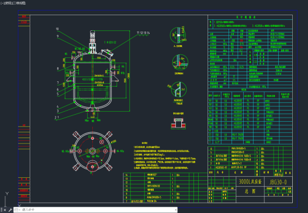Screen dimensions: 308x213
Task: Select the 'JBG30-0' drawing number text
Action: click(x=278, y=182)
